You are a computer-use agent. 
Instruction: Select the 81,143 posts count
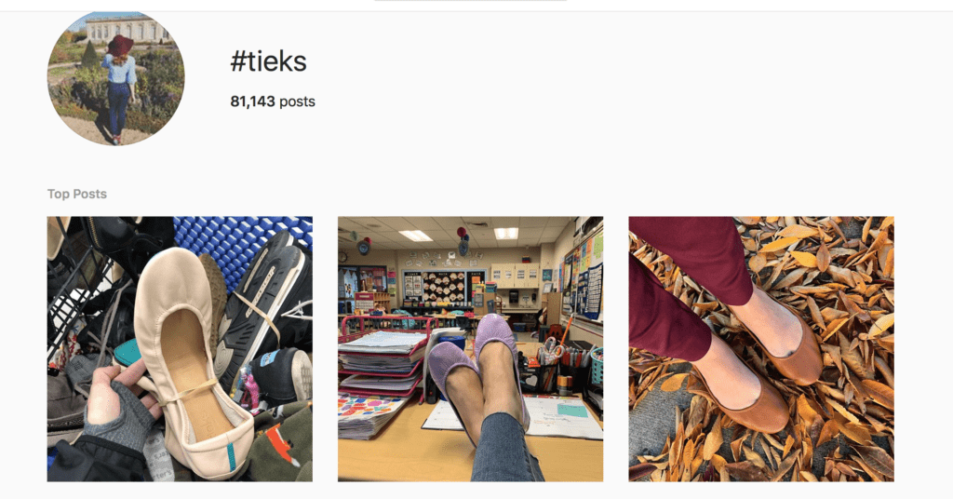pos(273,101)
